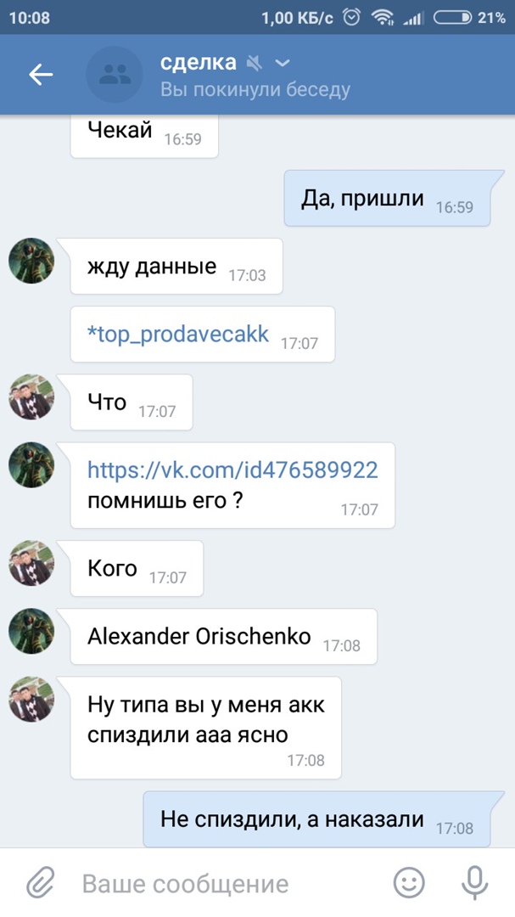Tap photo avatar beside Что message
The image size is (515, 917).
(31, 397)
